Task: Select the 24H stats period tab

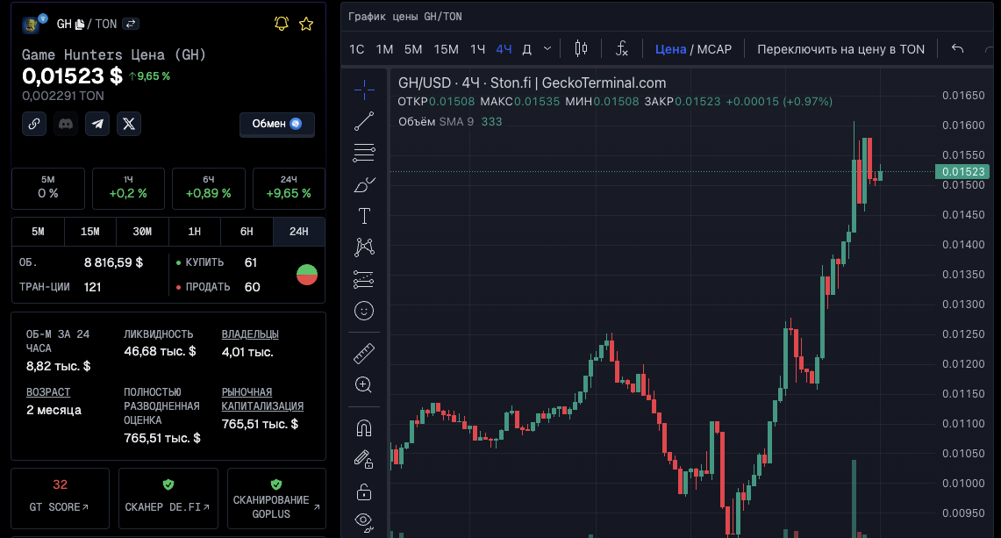Action: pos(299,232)
